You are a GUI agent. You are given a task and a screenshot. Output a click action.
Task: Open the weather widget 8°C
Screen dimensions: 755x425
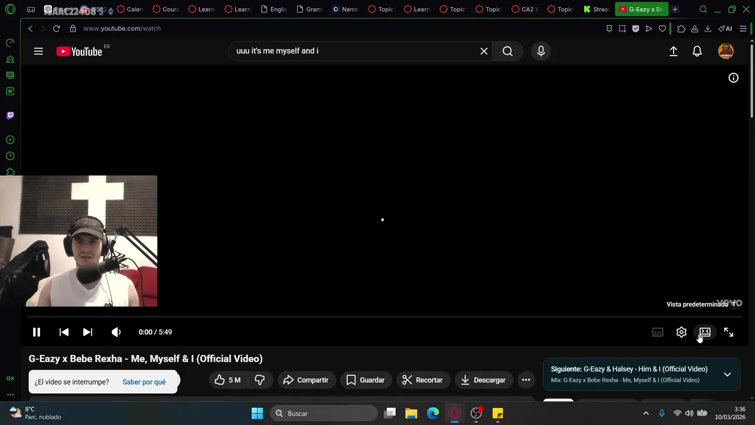click(35, 413)
